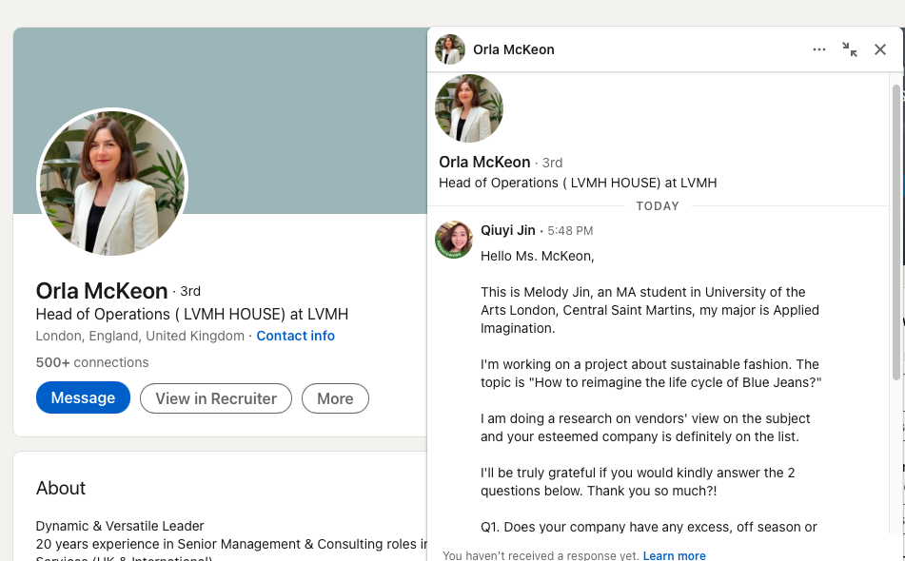Screen dimensions: 905x561
Task: Click the Learn more link
Action: (674, 555)
